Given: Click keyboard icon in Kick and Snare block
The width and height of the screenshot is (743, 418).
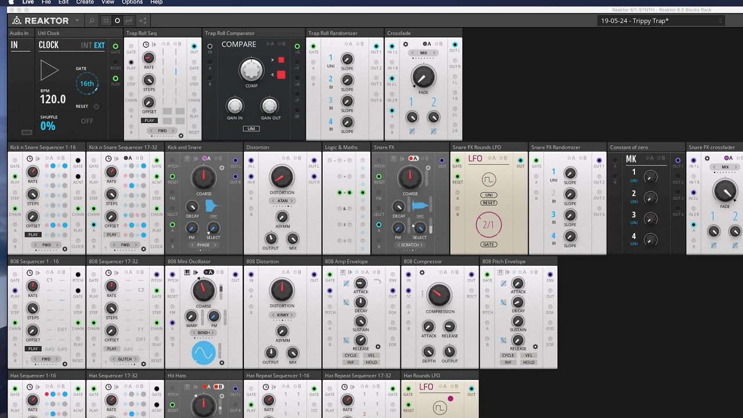Looking at the screenshot, I should [187, 158].
